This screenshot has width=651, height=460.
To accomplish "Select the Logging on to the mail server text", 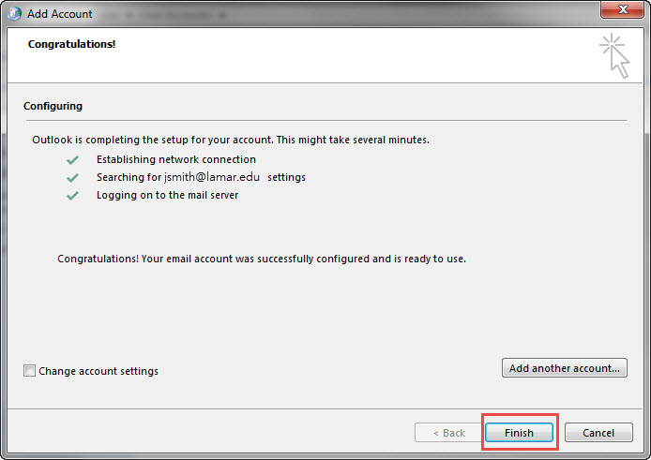I will click(x=167, y=196).
